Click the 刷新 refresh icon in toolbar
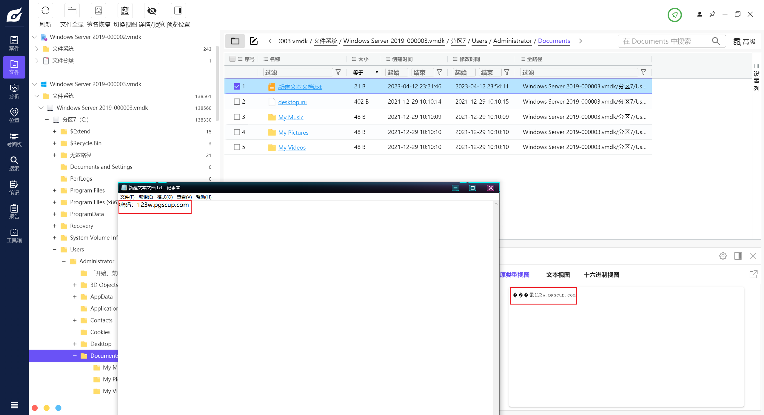The height and width of the screenshot is (415, 764). [45, 11]
